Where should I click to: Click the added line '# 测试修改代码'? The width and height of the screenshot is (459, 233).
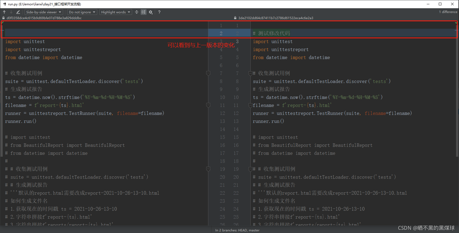click(x=271, y=33)
